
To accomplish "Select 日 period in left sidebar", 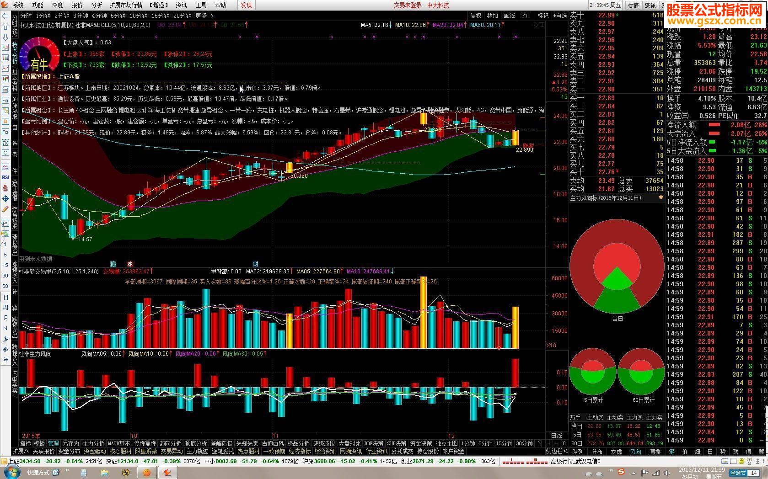I will [x=5, y=298].
